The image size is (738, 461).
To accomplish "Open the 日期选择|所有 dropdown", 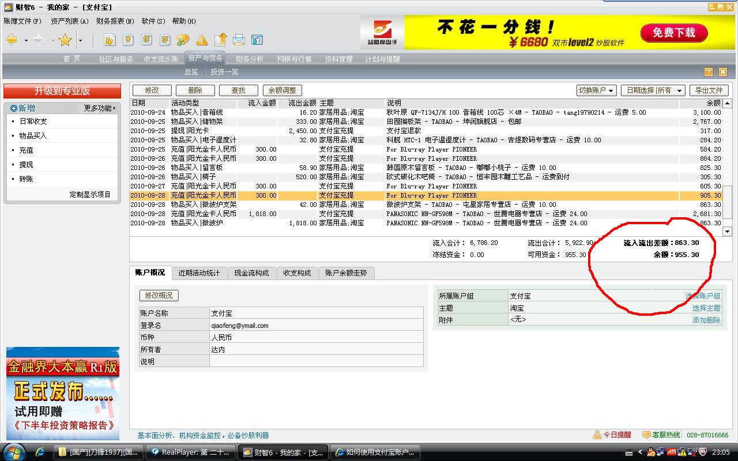I will click(653, 90).
